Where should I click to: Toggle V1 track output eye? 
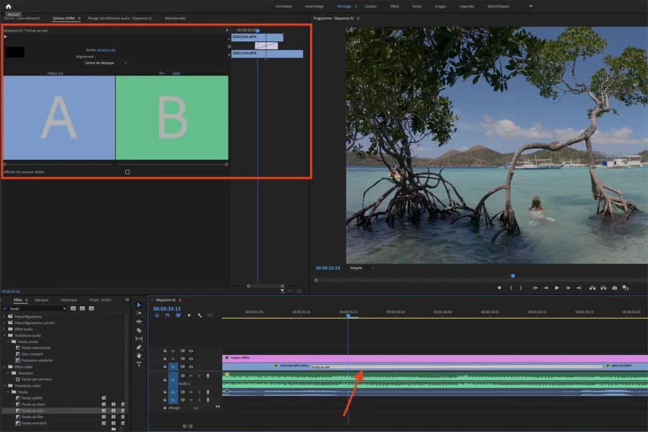(x=191, y=367)
